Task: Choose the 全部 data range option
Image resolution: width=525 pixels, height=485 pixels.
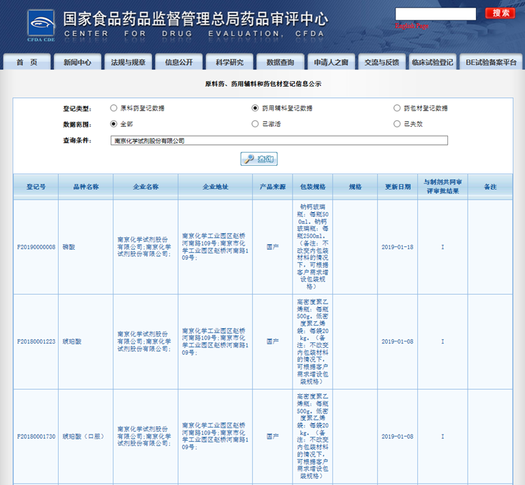Action: click(x=113, y=124)
